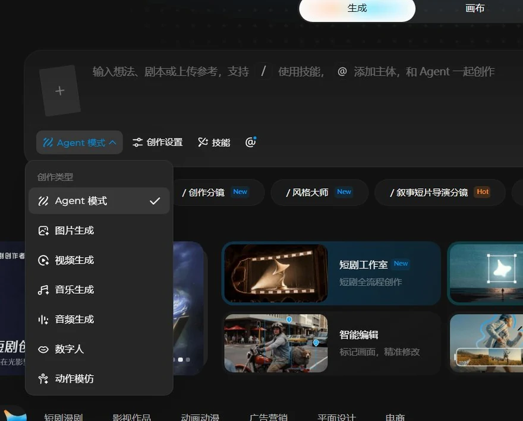Click the blue logo icon at the bottom left
Viewport: 523px width, 421px height.
(15, 415)
